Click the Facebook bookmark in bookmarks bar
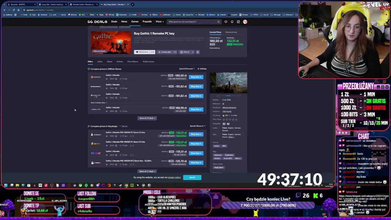Image resolution: width=391 pixels, height=220 pixels. coord(42,15)
